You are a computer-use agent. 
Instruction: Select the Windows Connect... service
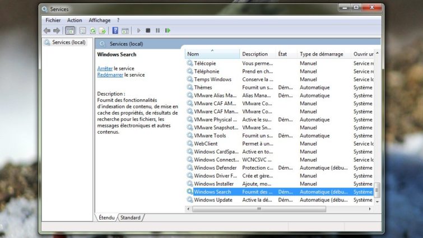tap(280, 160)
